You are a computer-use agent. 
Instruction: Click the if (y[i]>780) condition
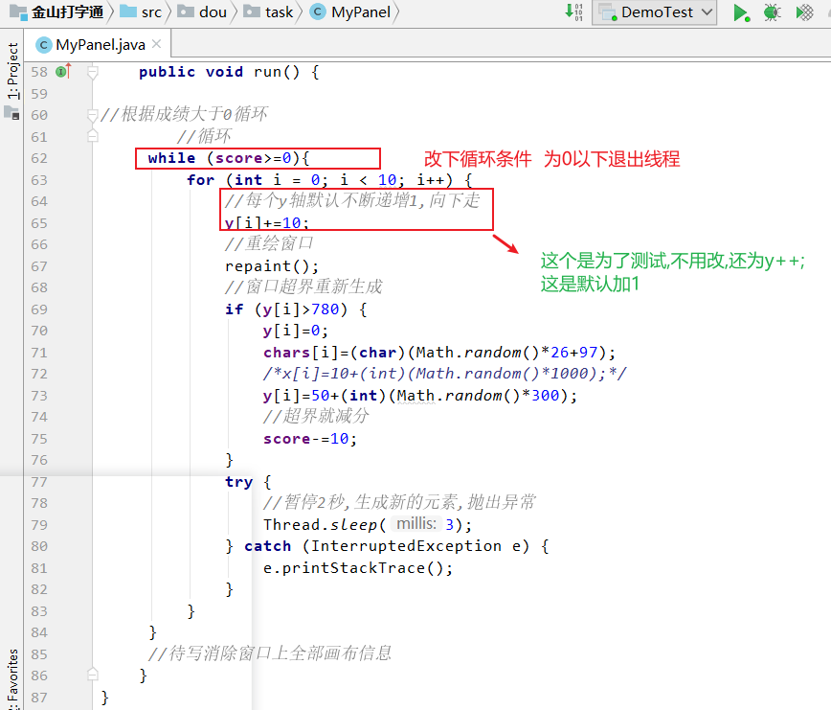pos(296,309)
